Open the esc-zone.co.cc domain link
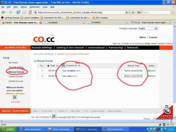 (x=70, y=76)
